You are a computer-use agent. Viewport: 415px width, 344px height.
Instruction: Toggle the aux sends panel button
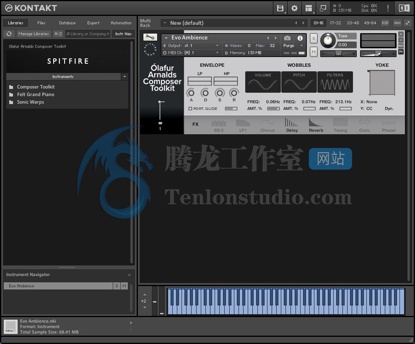[x=397, y=23]
